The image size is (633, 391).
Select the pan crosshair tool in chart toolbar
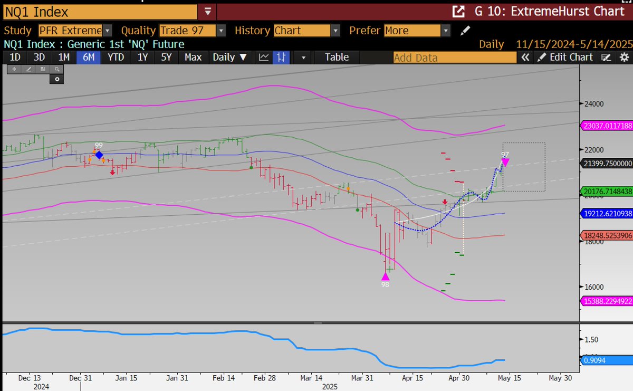(14, 69)
